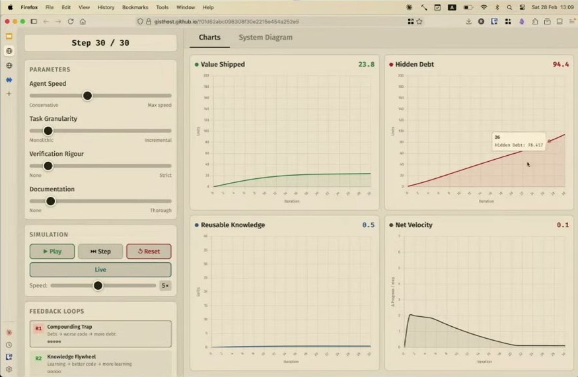The width and height of the screenshot is (578, 377).
Task: Reload the current page
Action: click(71, 21)
